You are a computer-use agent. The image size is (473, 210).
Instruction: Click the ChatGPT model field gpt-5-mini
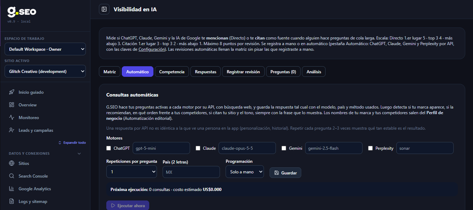(x=161, y=148)
